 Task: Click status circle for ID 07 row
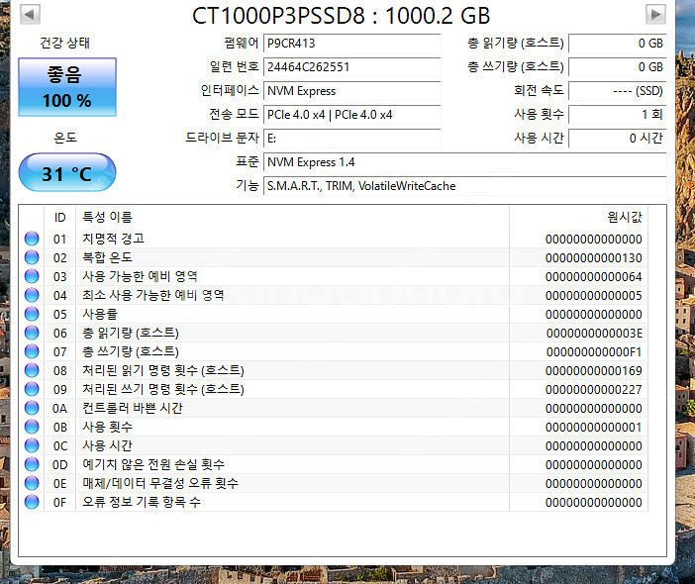click(32, 351)
